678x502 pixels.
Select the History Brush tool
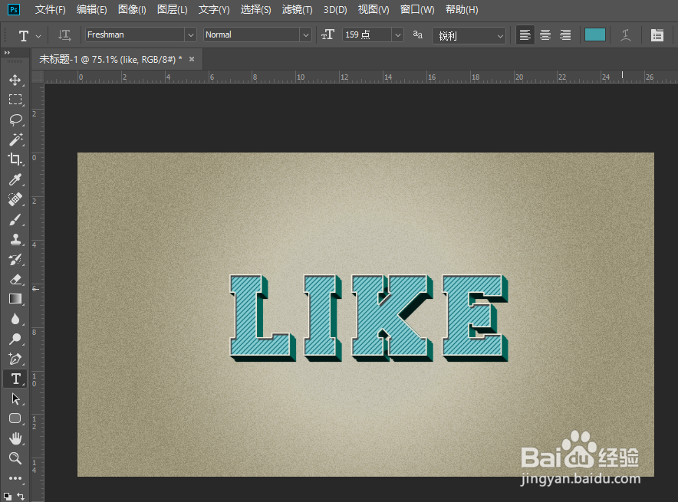[x=15, y=259]
